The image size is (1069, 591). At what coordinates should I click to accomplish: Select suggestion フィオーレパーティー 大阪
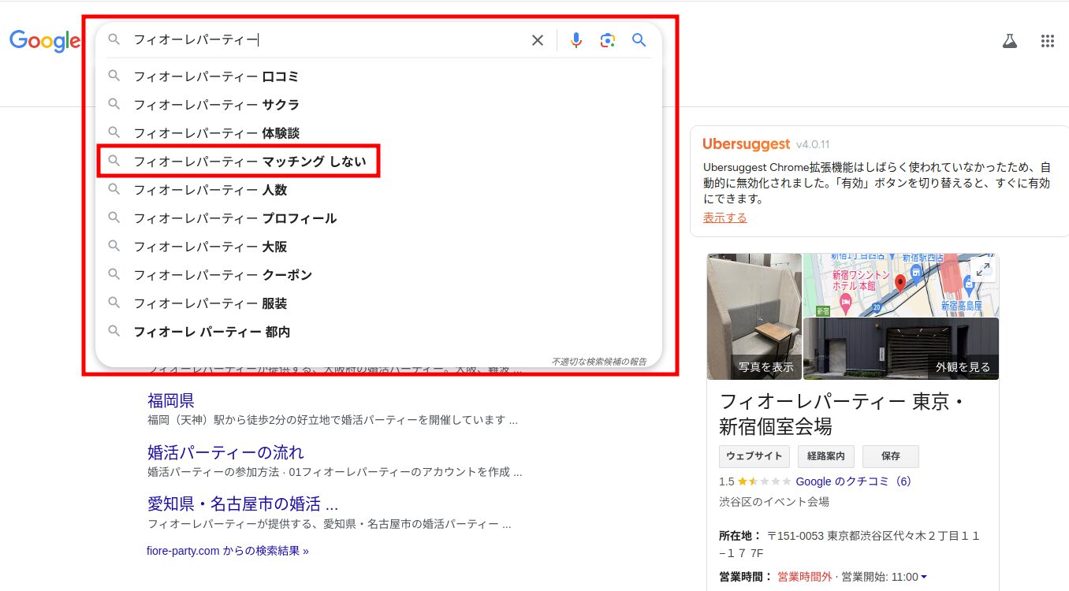(x=378, y=247)
